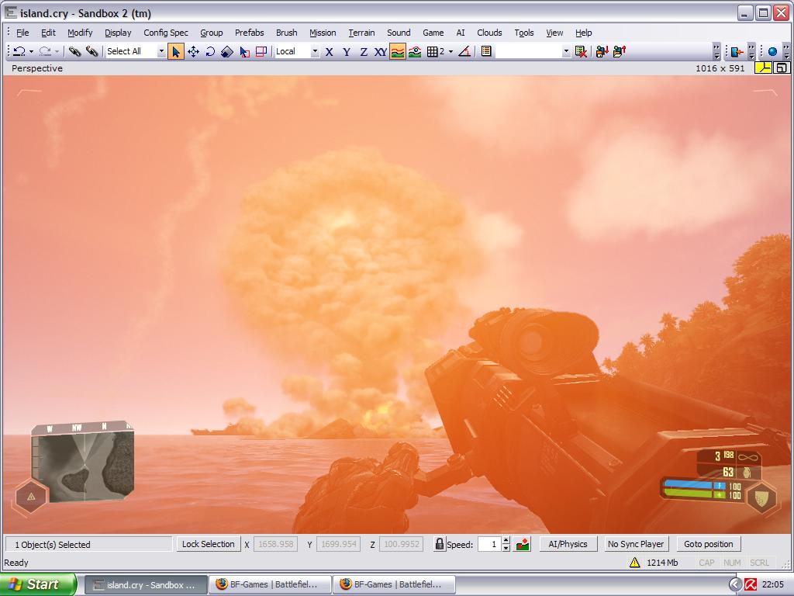Image resolution: width=794 pixels, height=596 pixels.
Task: Toggle the lock padlock beside Speed
Action: tap(440, 544)
